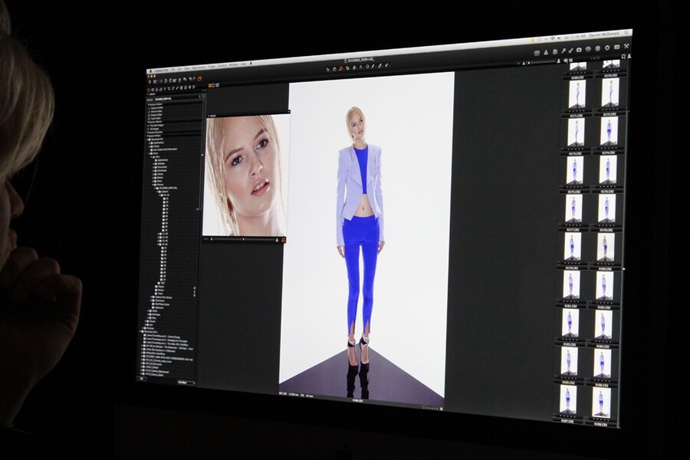Select Capture Folder in Session Folders
This screenshot has height=460, width=690.
coord(156,108)
